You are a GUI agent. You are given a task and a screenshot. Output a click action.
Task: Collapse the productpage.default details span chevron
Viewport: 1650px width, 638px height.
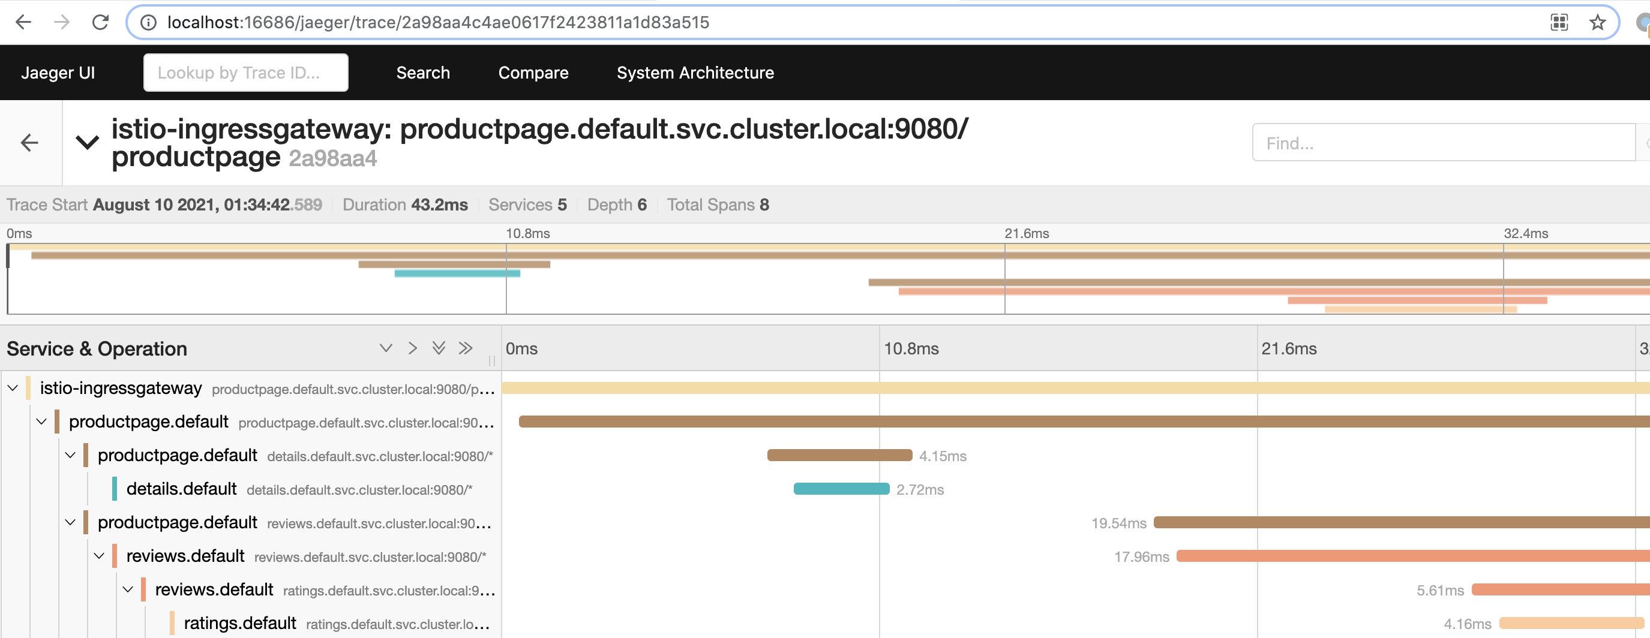click(x=70, y=455)
